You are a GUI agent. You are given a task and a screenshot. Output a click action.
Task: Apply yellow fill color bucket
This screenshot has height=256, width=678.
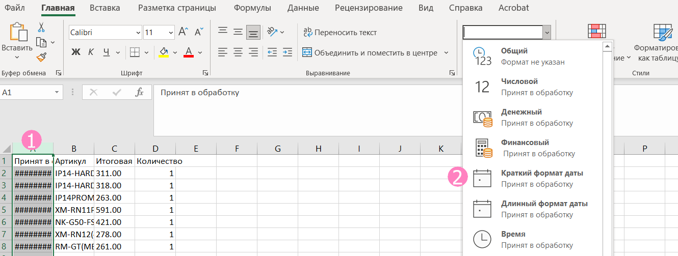click(x=164, y=52)
